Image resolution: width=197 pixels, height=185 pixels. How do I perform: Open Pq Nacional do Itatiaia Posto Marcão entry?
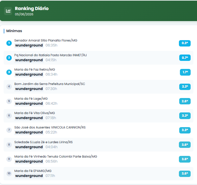pyautogui.click(x=50, y=55)
